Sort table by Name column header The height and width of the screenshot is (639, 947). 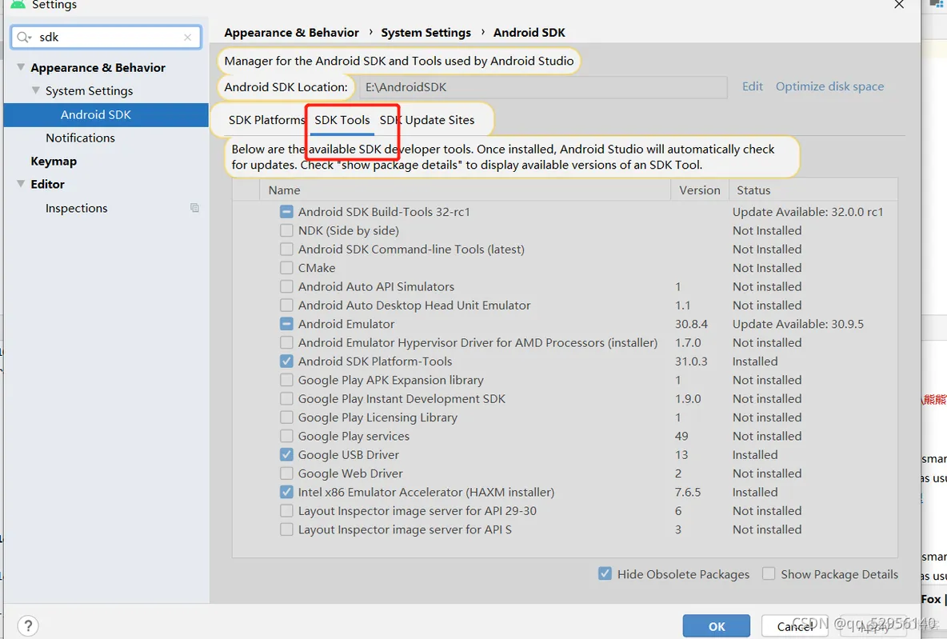pos(466,190)
